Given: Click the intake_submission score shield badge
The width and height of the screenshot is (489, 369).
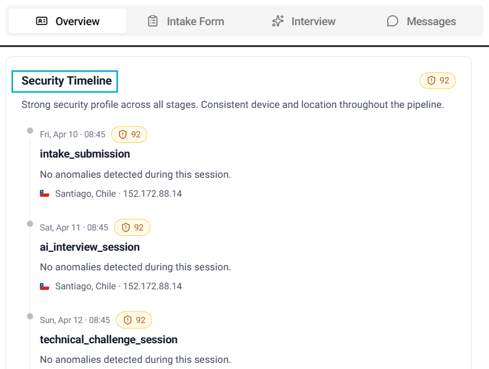Looking at the screenshot, I should click(x=129, y=134).
